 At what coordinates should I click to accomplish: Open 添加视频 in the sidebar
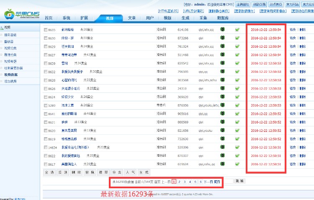click(10, 81)
